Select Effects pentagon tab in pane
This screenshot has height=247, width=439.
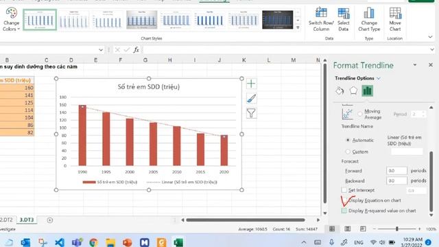pyautogui.click(x=353, y=91)
